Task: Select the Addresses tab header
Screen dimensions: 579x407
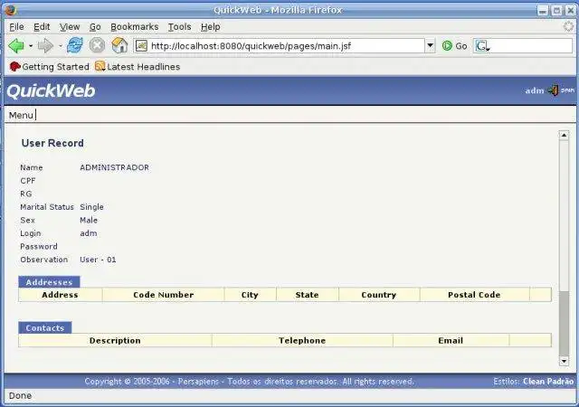Action: pos(49,282)
